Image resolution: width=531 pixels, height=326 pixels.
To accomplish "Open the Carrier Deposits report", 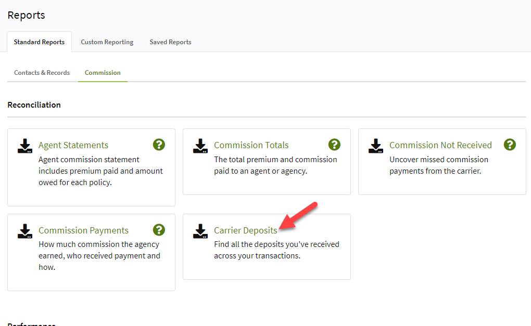I will pyautogui.click(x=245, y=230).
